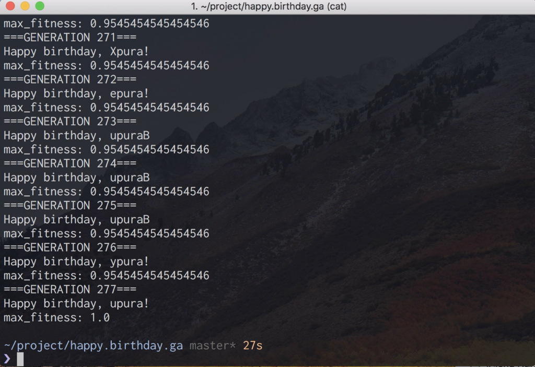
Task: Click max_fitness line below 'Happy birthday, Xpura!'
Action: click(107, 65)
